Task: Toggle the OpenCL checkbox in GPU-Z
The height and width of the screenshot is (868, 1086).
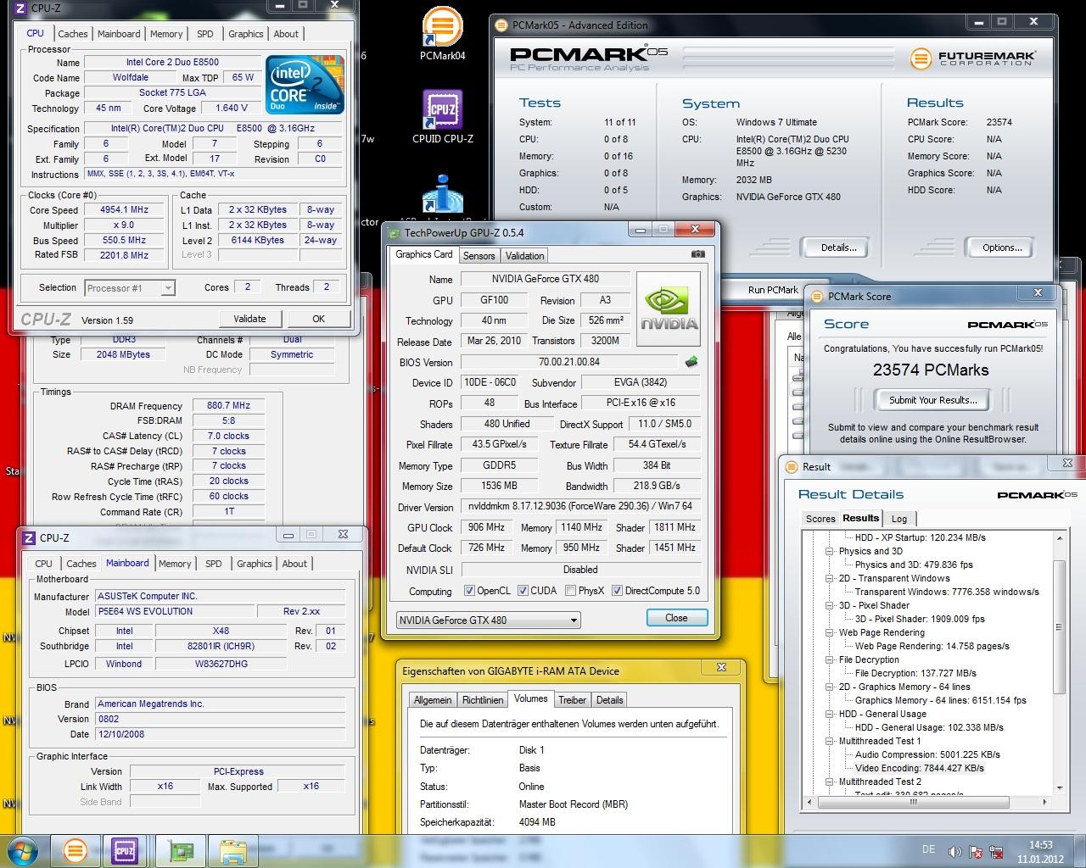Action: tap(469, 591)
